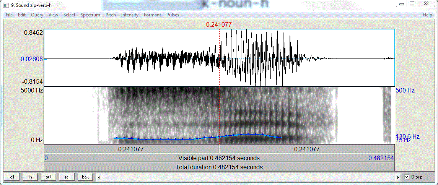Click the -0.8154 amplitude minimum label
This screenshot has height=185, width=438.
pyautogui.click(x=33, y=81)
